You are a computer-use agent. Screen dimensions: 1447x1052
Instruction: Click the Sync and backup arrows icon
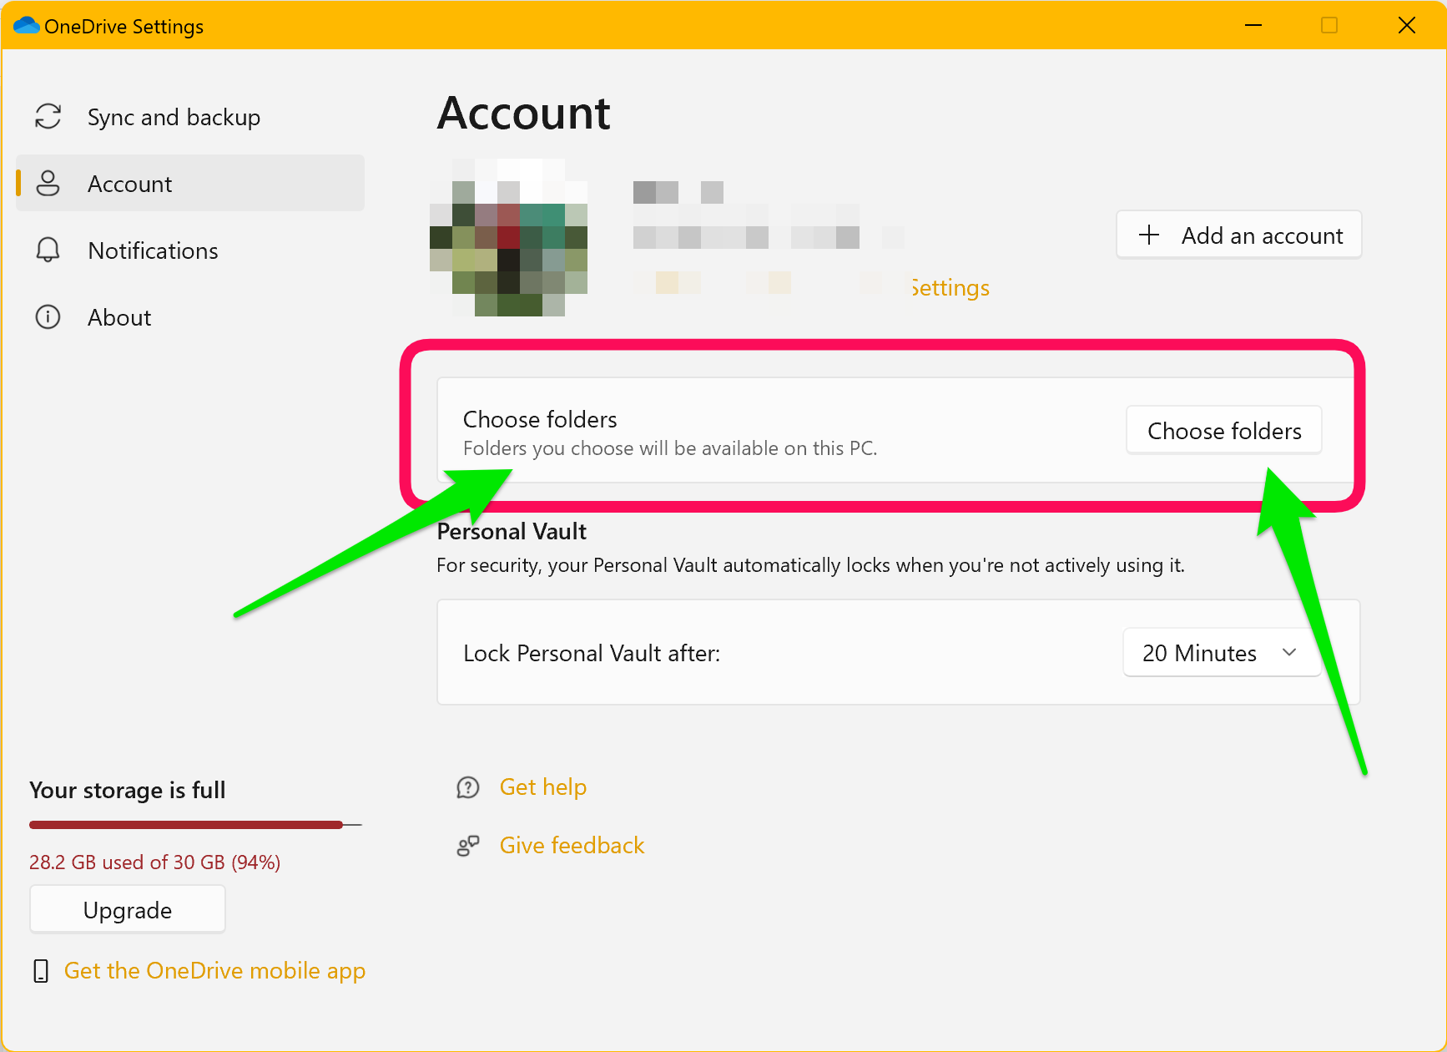48,116
